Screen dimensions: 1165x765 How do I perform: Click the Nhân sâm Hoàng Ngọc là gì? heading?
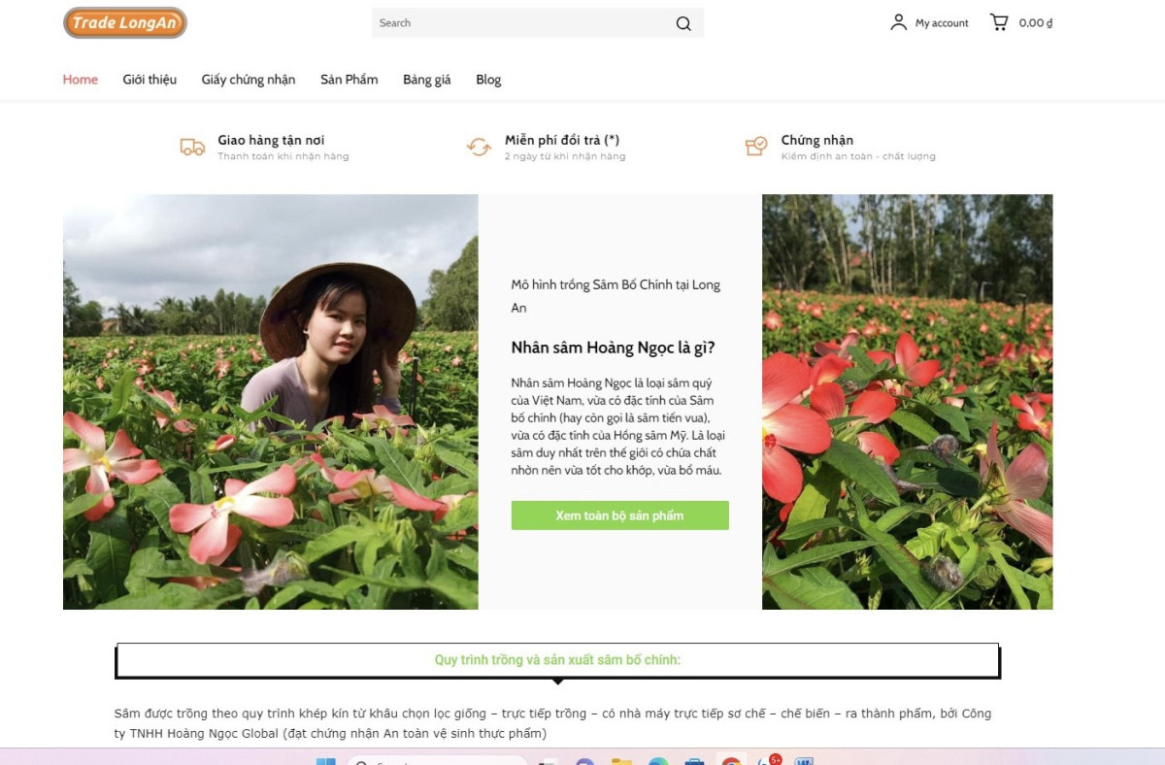613,348
